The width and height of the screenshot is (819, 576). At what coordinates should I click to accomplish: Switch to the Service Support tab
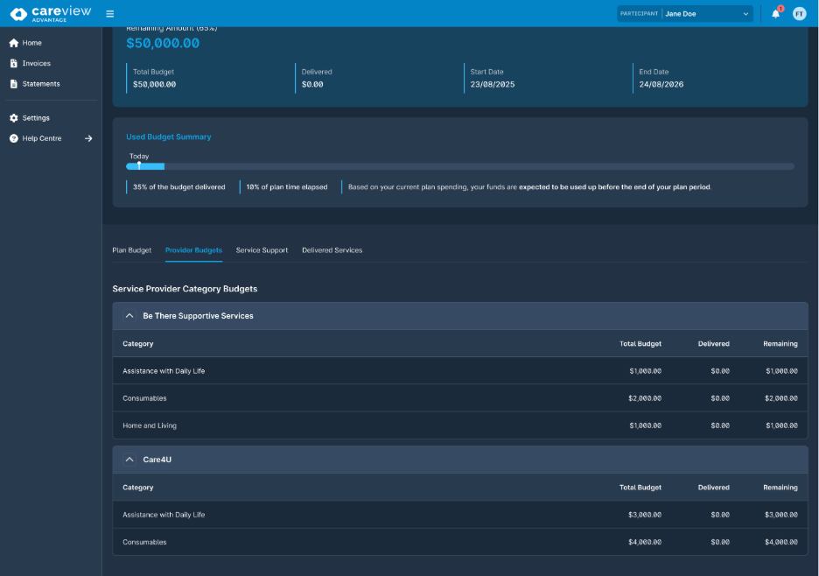262,250
